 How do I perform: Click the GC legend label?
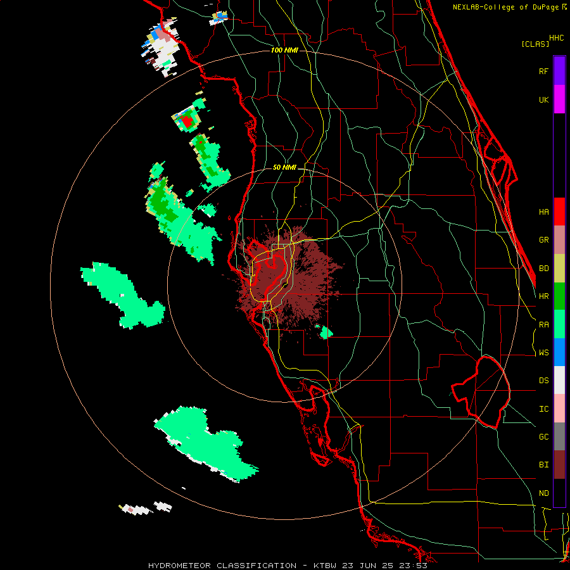coord(543,436)
